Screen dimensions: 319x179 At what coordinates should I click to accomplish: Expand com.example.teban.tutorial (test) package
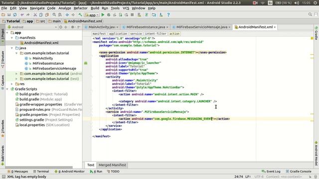coord(16,79)
